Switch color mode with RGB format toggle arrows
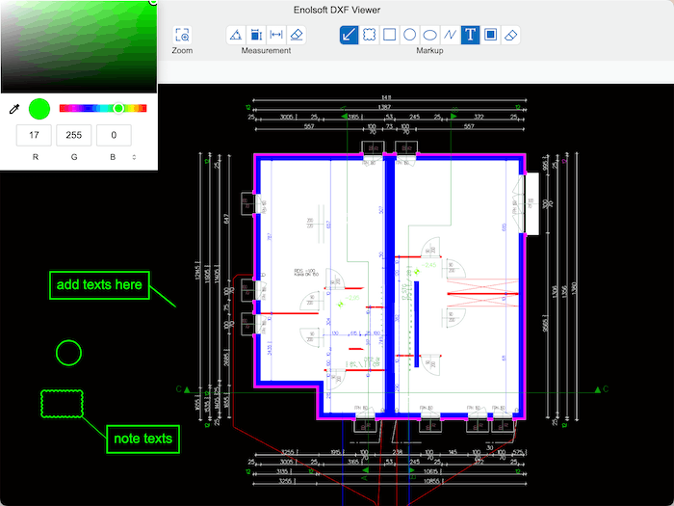This screenshot has width=674, height=506. [x=134, y=156]
